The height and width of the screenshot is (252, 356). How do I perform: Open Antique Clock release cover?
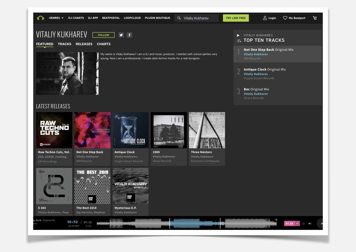click(x=131, y=130)
